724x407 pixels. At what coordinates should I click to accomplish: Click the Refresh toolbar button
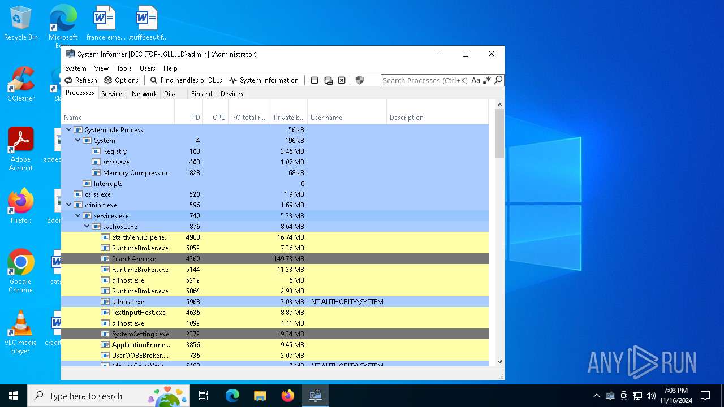81,80
